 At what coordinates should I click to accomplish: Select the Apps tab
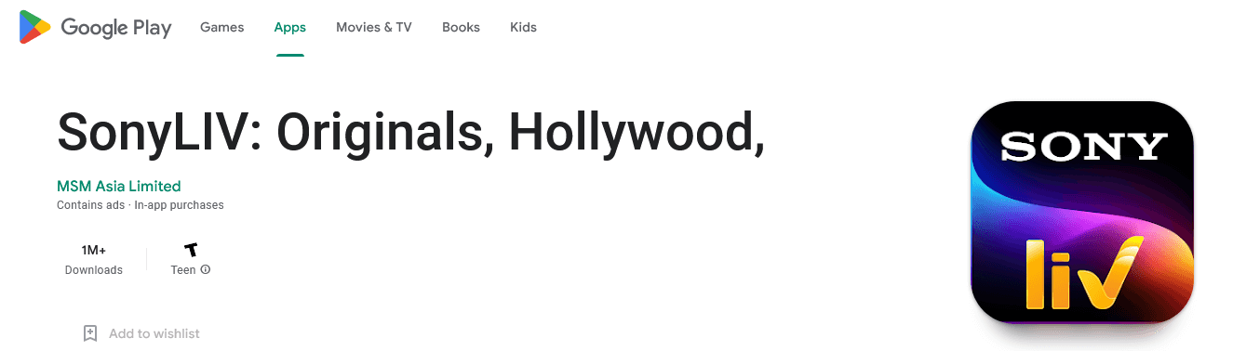click(290, 27)
